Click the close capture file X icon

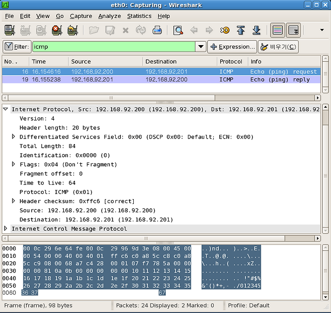click(x=126, y=30)
